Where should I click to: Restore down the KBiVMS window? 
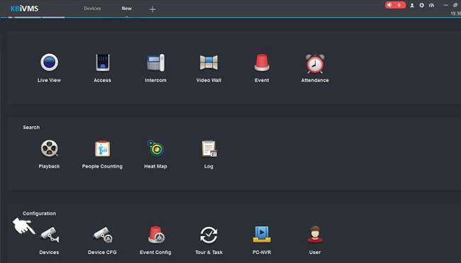click(455, 5)
